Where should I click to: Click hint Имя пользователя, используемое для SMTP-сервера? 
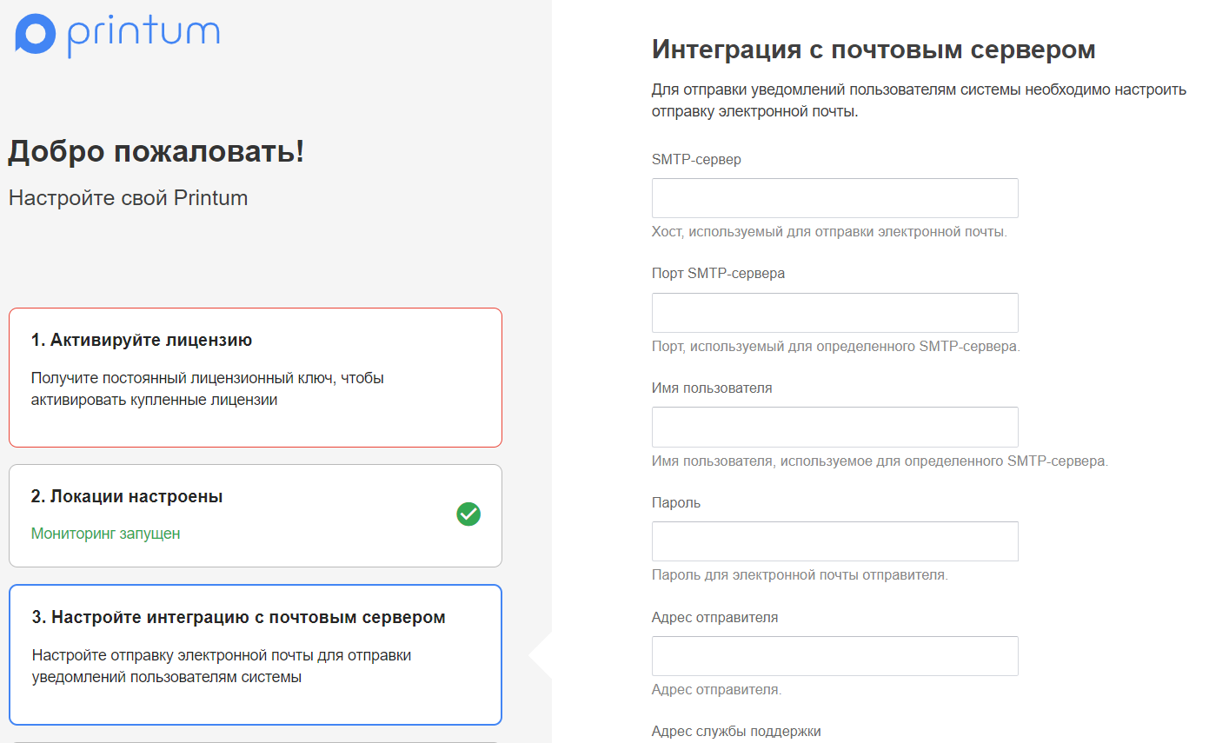click(x=880, y=461)
